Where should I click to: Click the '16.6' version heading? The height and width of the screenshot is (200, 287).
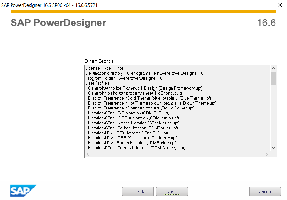click(266, 23)
